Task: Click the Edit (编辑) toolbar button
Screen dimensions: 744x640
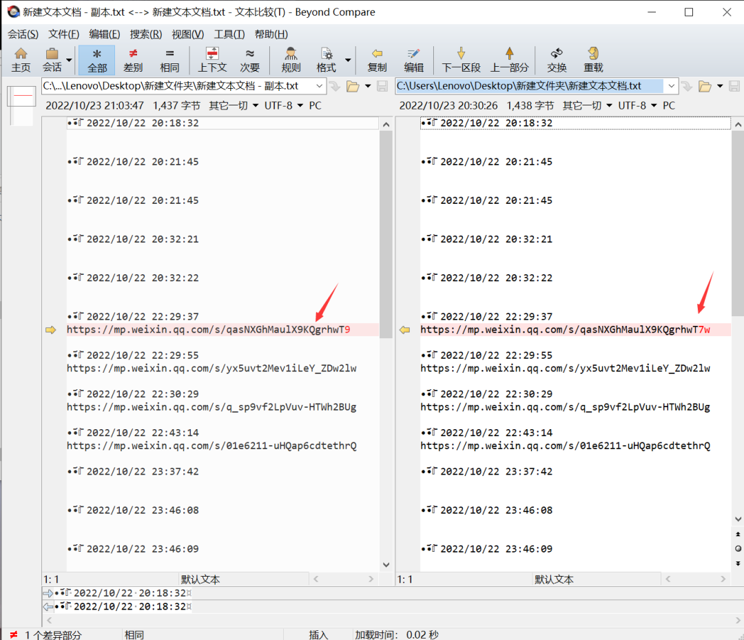Action: [x=413, y=60]
